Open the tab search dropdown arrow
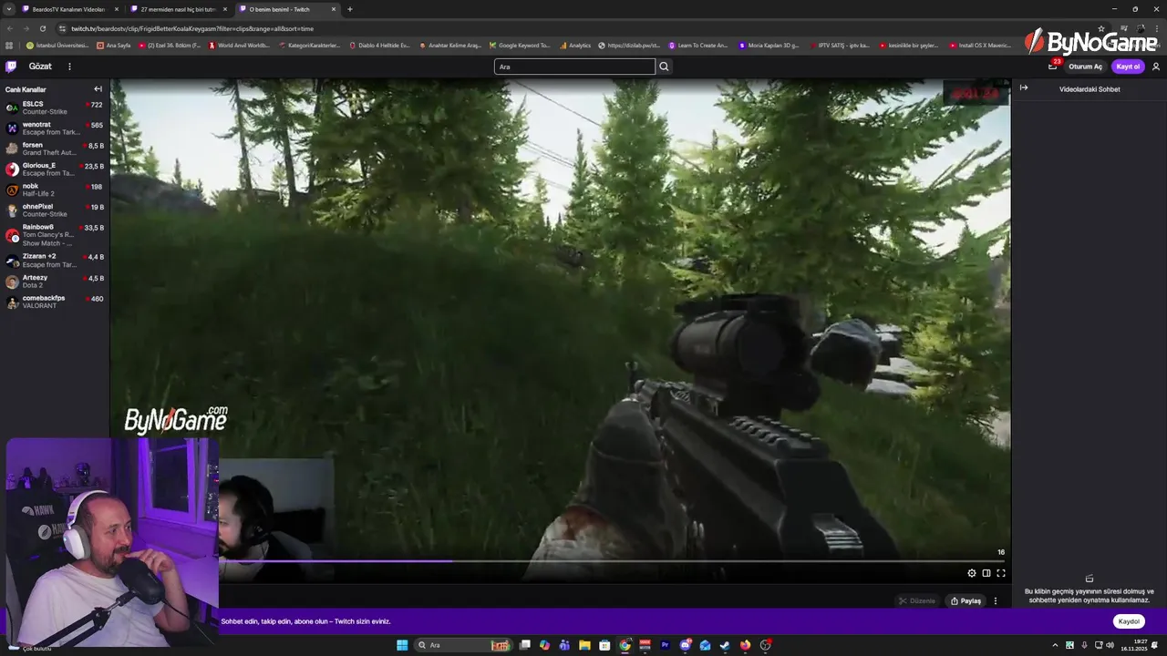The image size is (1167, 656). click(9, 9)
